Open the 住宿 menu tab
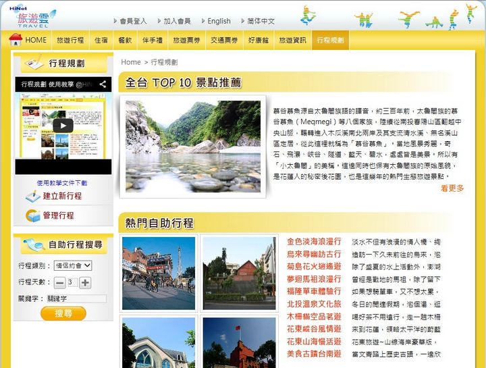Viewport: 486px width, 368px height. pyautogui.click(x=101, y=40)
